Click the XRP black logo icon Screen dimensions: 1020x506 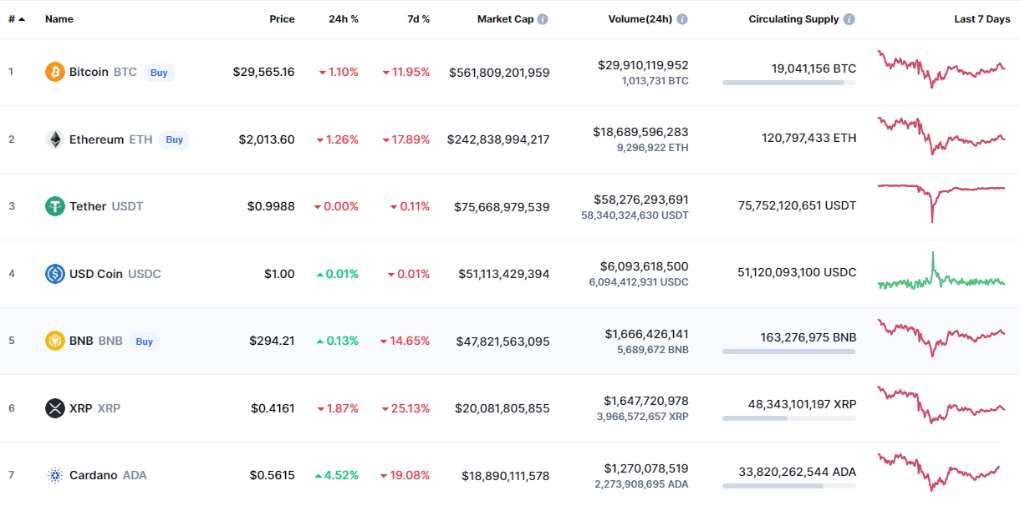(x=55, y=408)
